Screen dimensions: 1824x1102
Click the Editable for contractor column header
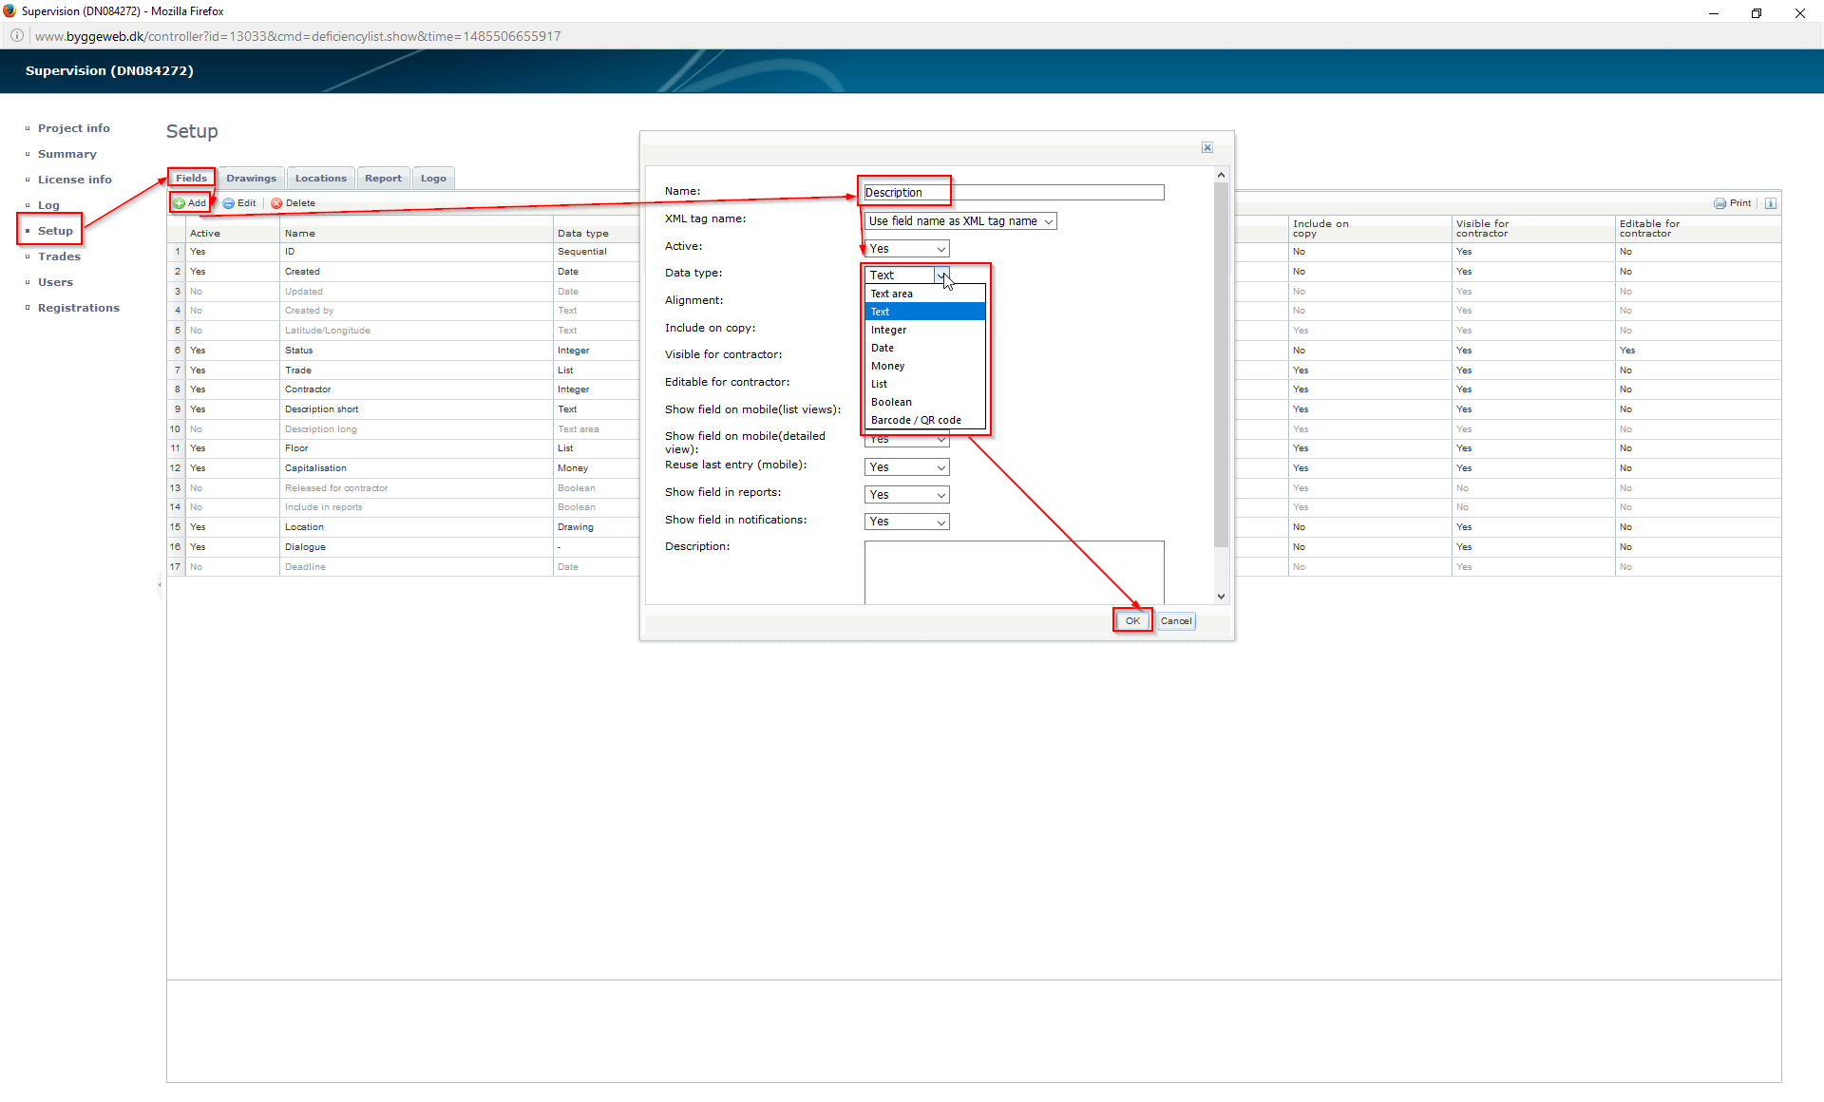1697,229
